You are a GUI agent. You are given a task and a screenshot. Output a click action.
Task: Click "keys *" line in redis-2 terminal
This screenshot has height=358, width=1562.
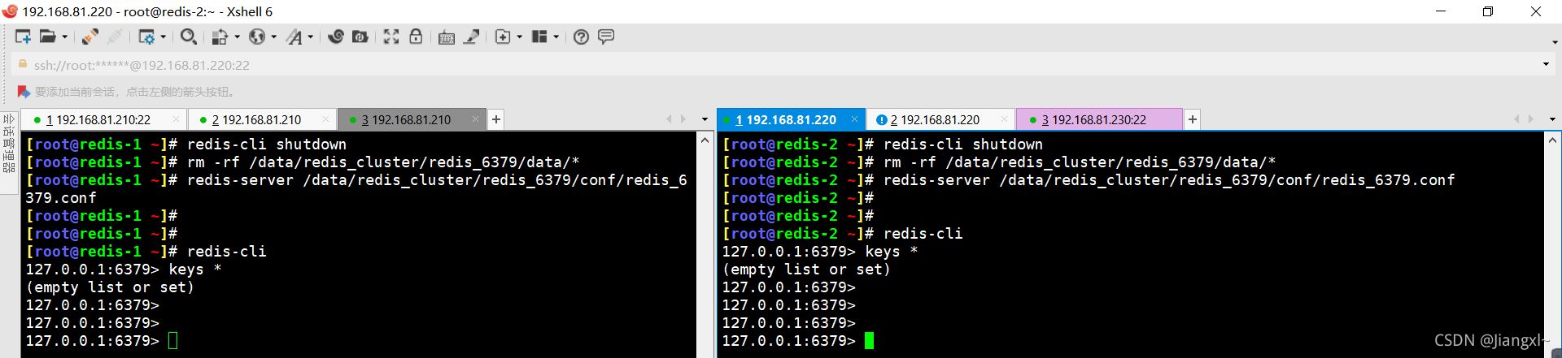coord(892,251)
